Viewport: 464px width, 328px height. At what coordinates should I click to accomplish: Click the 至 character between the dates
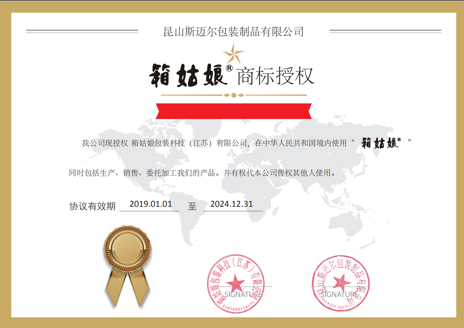point(192,206)
